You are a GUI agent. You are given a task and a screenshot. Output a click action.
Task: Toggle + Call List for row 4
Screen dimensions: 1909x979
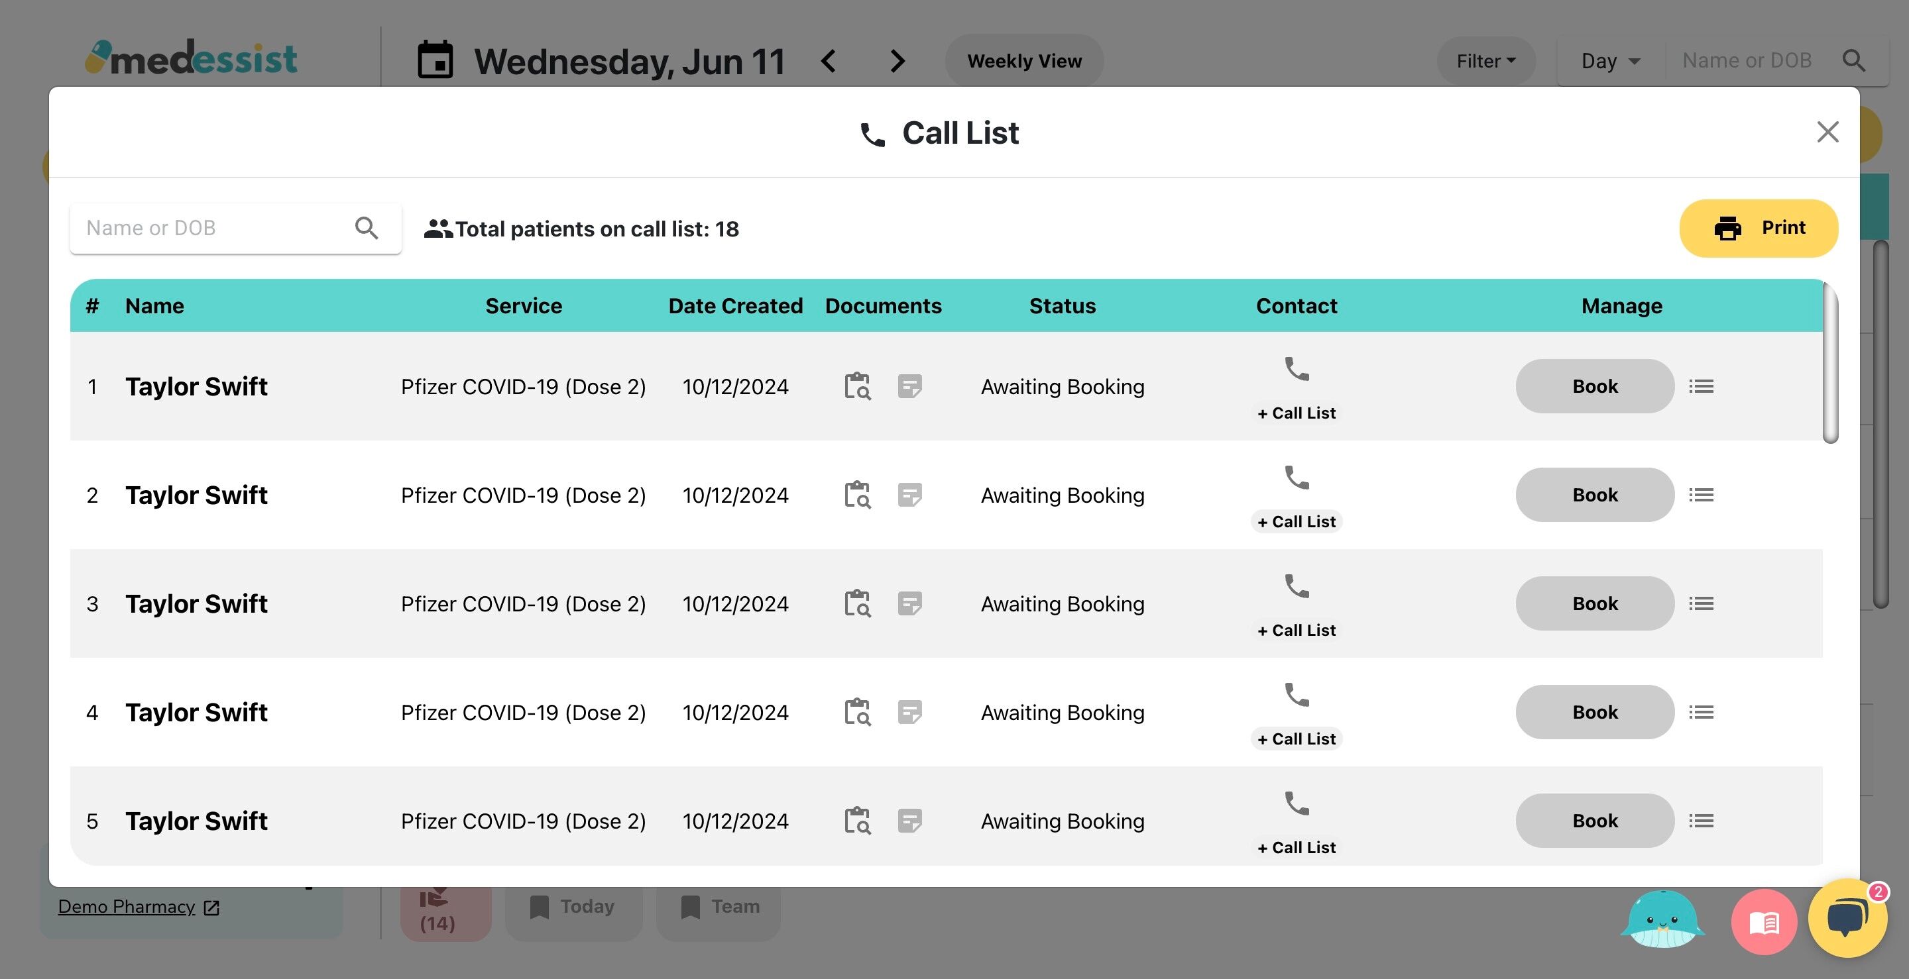[1296, 739]
